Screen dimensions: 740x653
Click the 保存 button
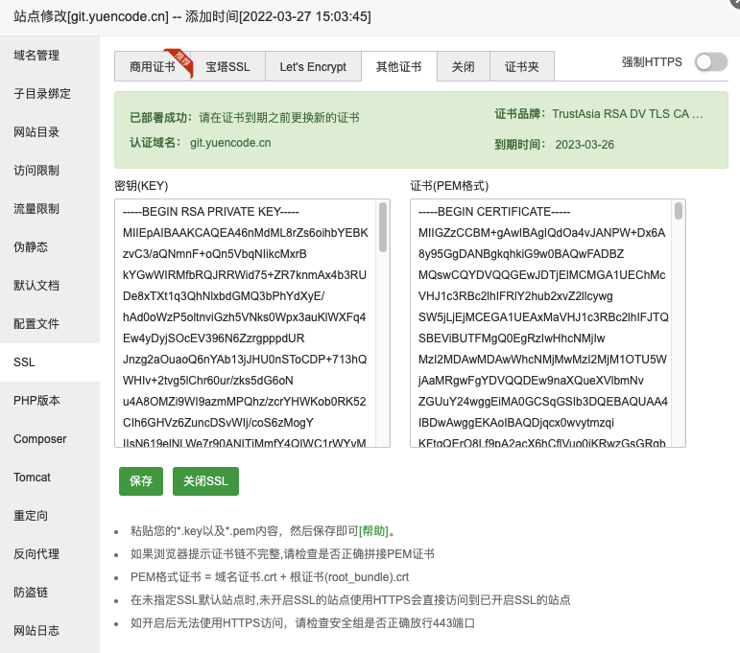click(141, 481)
